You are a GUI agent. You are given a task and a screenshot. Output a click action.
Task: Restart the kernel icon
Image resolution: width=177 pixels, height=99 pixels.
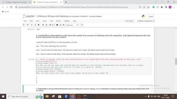pyautogui.click(x=60, y=25)
